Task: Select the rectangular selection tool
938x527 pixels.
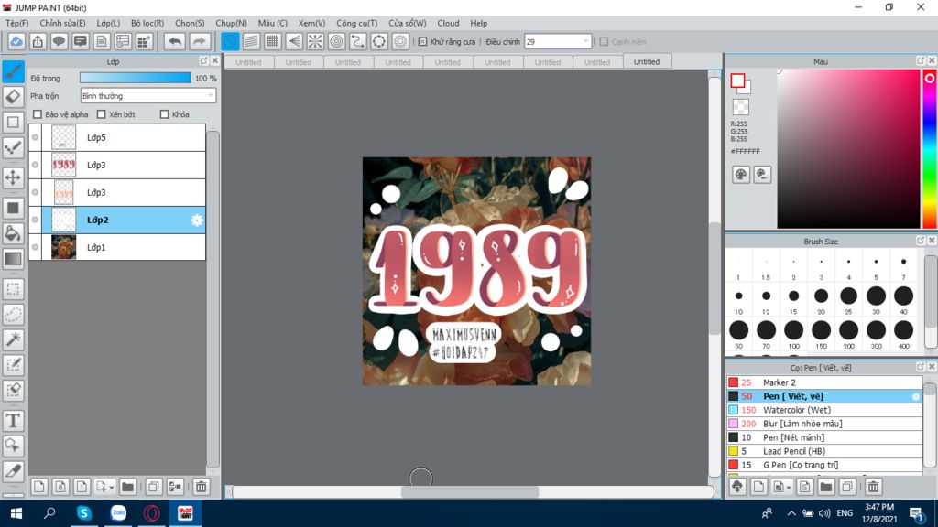Action: tap(13, 289)
